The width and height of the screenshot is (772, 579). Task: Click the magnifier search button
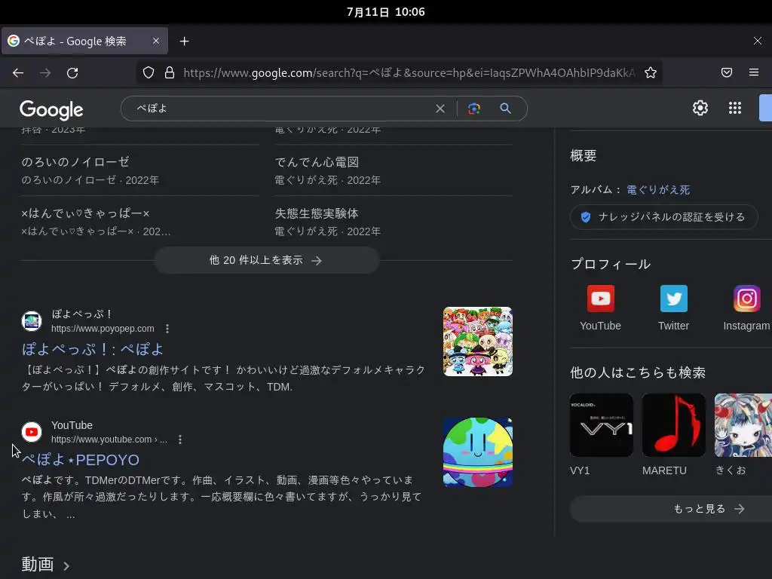(505, 109)
